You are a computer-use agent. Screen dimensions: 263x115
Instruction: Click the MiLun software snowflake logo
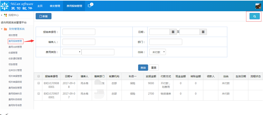point(5,6)
